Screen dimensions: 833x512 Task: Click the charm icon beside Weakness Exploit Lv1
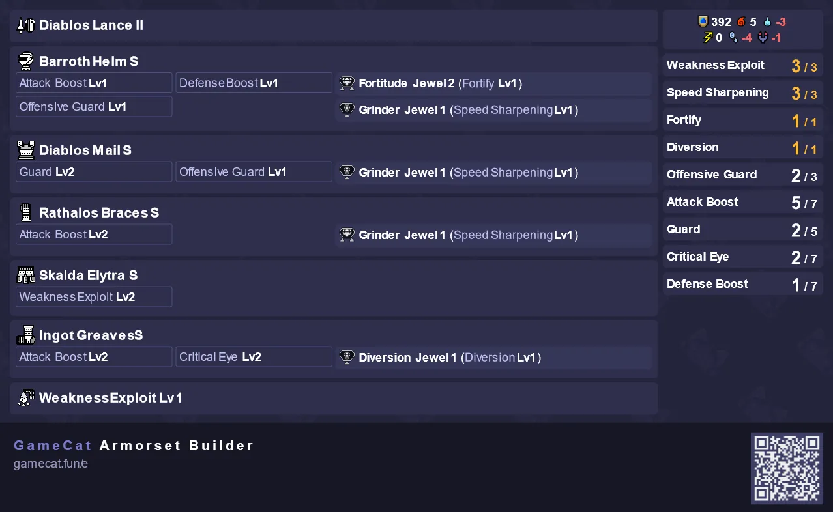pos(25,398)
